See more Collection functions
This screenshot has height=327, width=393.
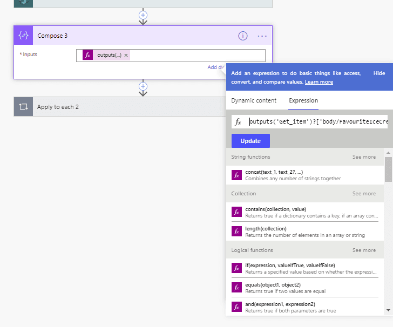tap(364, 194)
